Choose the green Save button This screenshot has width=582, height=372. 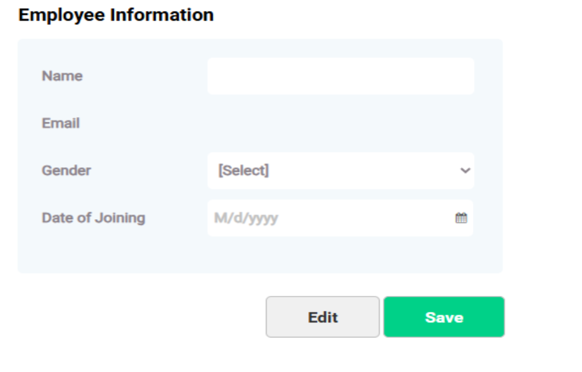click(444, 317)
